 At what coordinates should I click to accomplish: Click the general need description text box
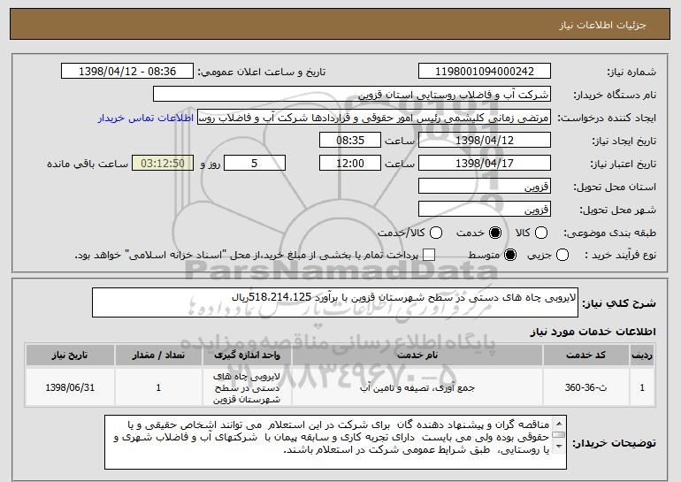point(335,302)
